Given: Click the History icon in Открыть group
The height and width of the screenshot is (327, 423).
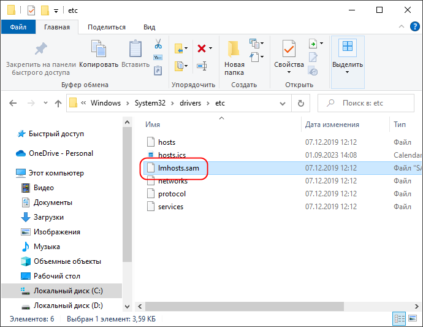Looking at the screenshot, I should pos(313,71).
